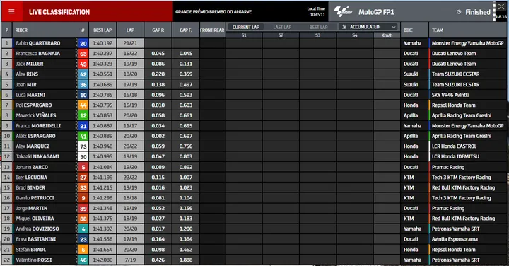Click the Finished status clock icon
This screenshot has width=509, height=266.
click(459, 12)
